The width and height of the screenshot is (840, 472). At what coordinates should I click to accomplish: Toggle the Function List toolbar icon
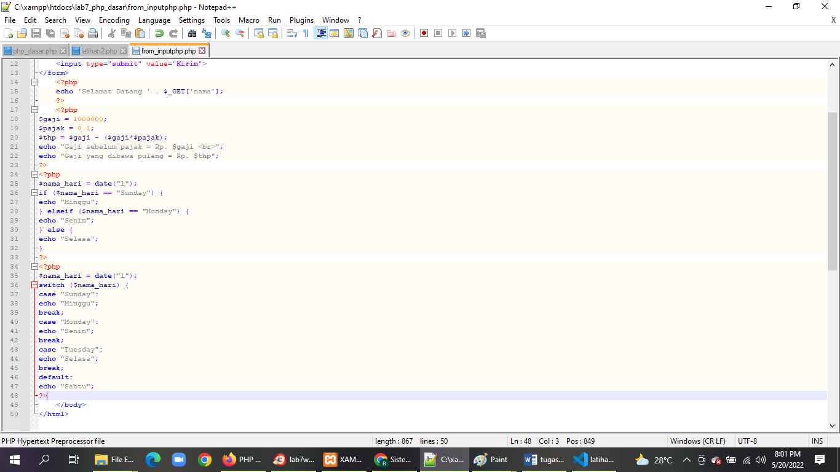(377, 33)
